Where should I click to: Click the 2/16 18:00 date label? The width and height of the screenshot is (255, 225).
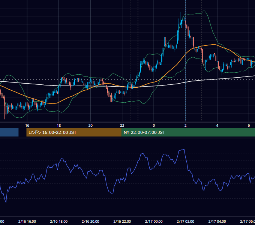click(59, 221)
